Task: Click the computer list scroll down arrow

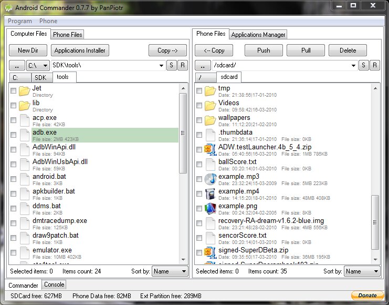Action: (x=183, y=260)
